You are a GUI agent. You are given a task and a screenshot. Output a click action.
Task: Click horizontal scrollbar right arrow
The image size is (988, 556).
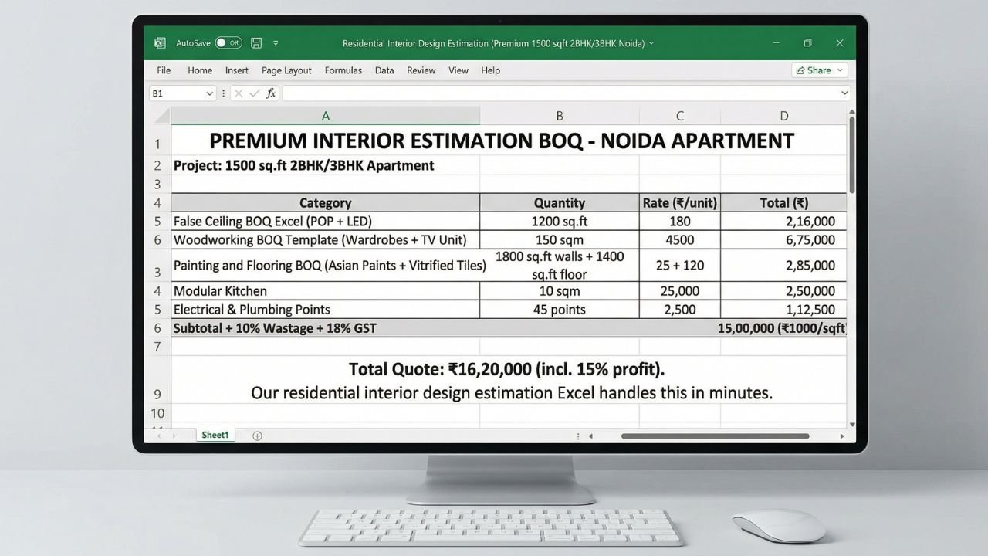click(842, 436)
